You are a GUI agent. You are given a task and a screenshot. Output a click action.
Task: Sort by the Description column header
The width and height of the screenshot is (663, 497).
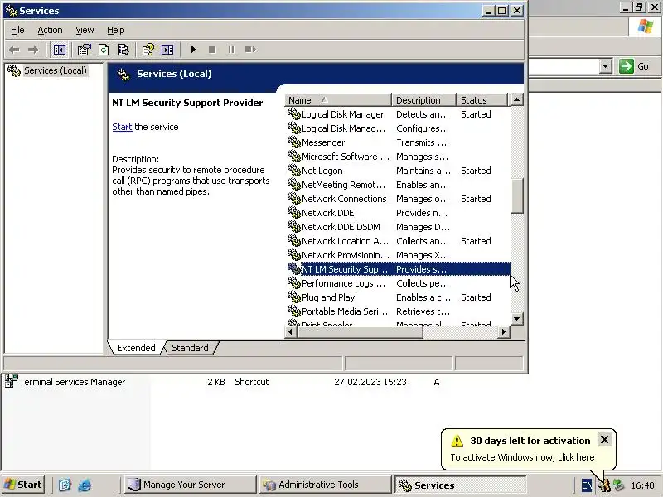point(424,100)
